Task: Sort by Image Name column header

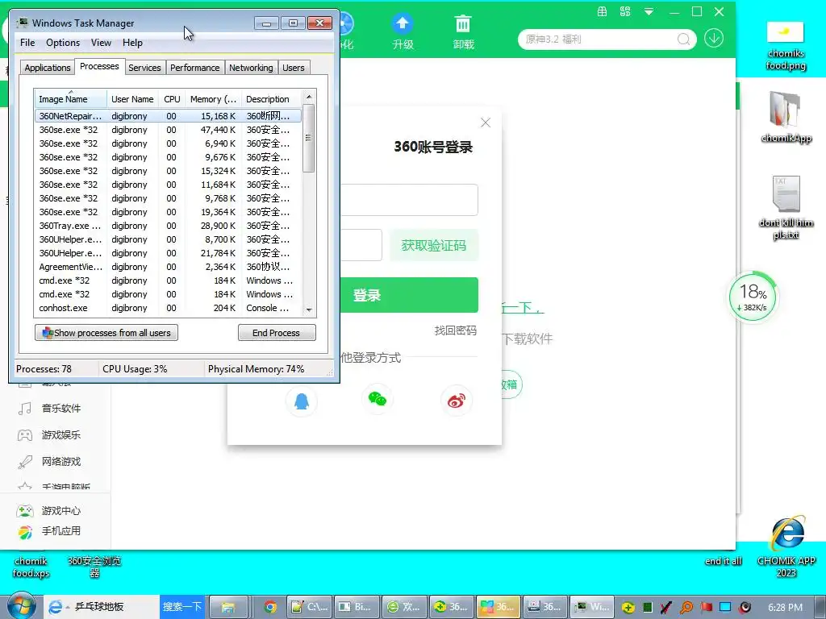Action: (71, 99)
